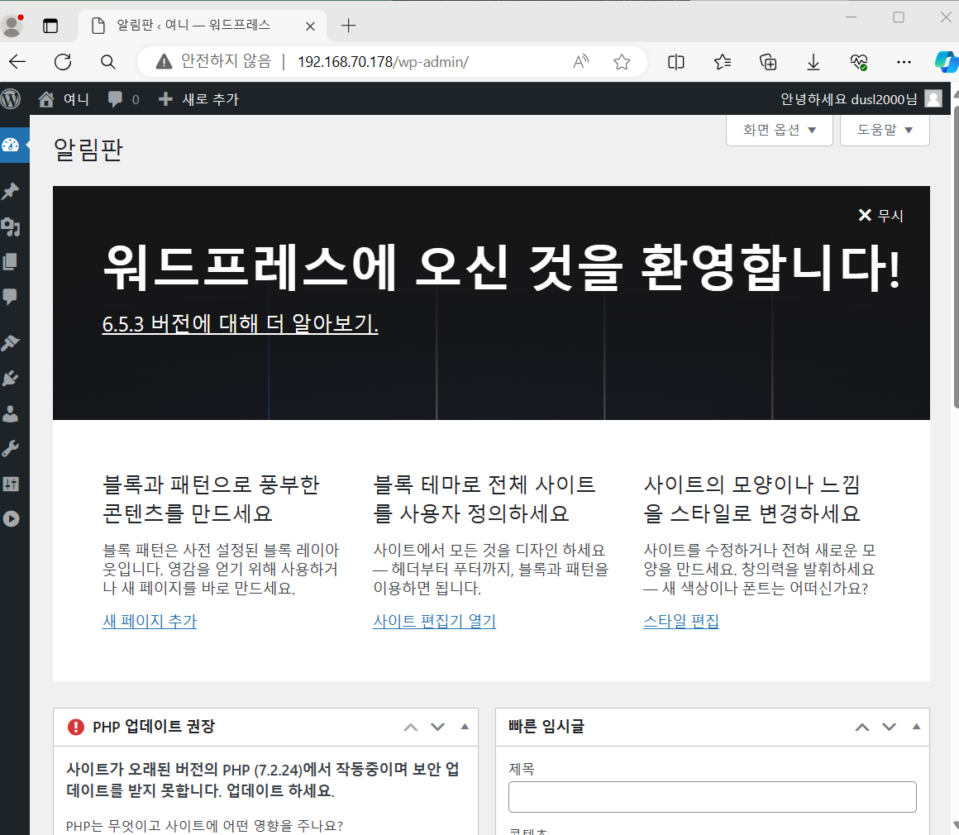Close the 알림판 browser tab
The width and height of the screenshot is (959, 835).
pyautogui.click(x=310, y=26)
